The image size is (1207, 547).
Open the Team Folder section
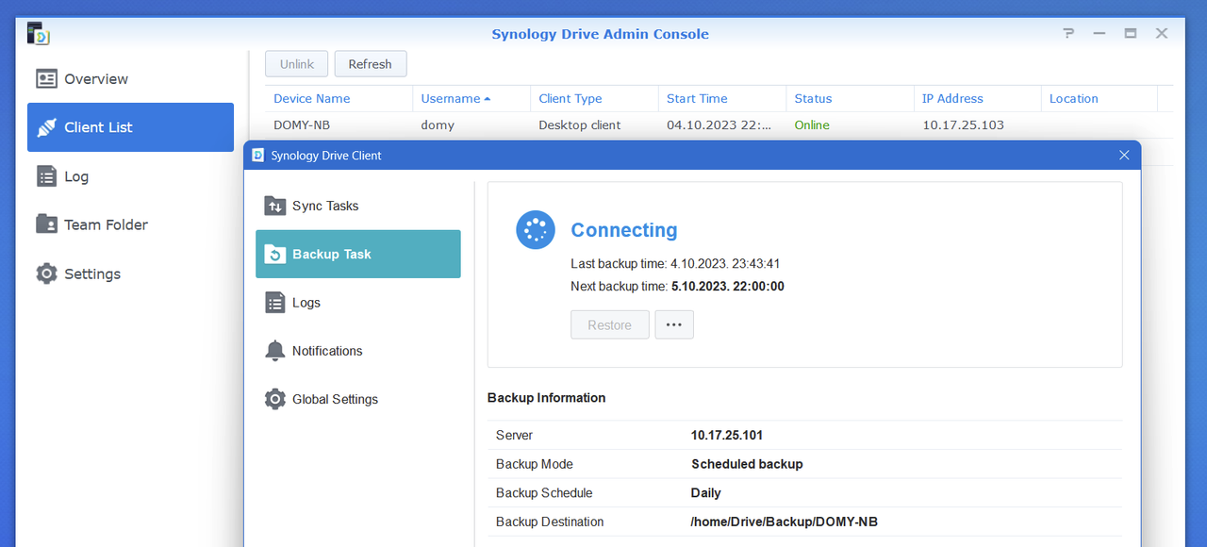click(x=130, y=224)
